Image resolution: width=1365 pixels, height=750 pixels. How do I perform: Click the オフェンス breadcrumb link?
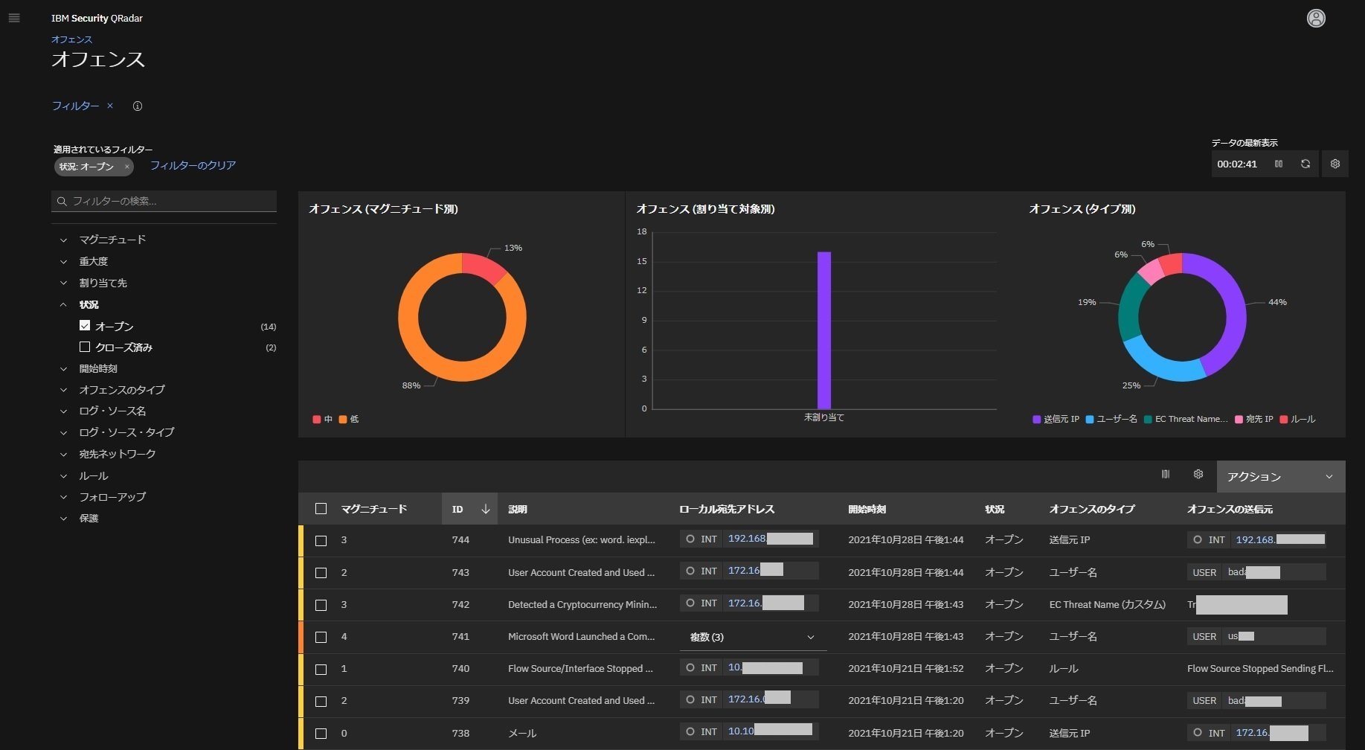pyautogui.click(x=71, y=39)
